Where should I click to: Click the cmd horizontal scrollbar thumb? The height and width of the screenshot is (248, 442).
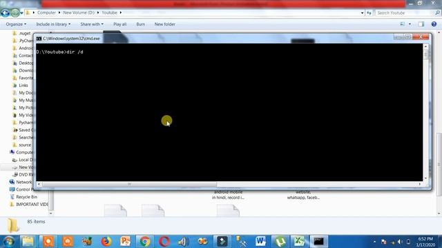[129, 184]
